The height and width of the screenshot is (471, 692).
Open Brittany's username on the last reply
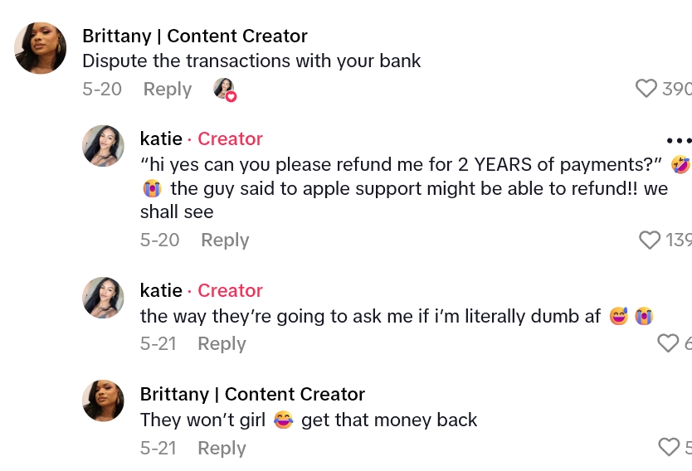pos(252,394)
